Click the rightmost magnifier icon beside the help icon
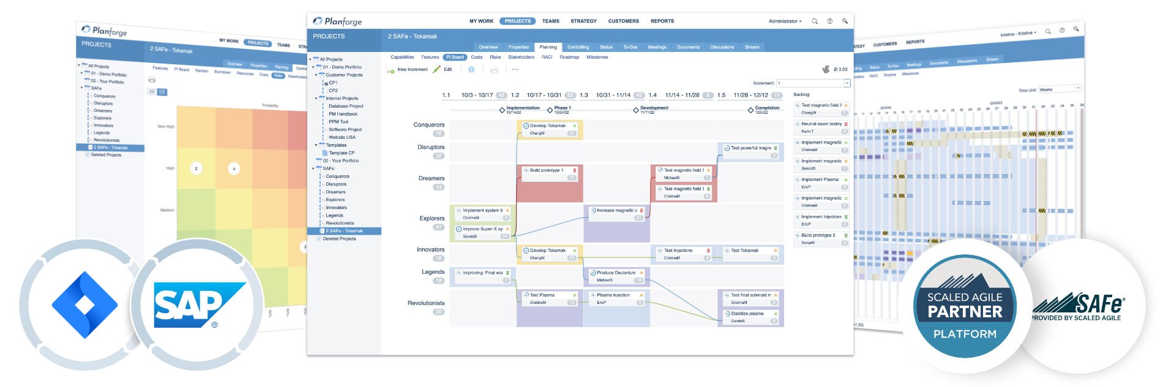 pyautogui.click(x=845, y=21)
